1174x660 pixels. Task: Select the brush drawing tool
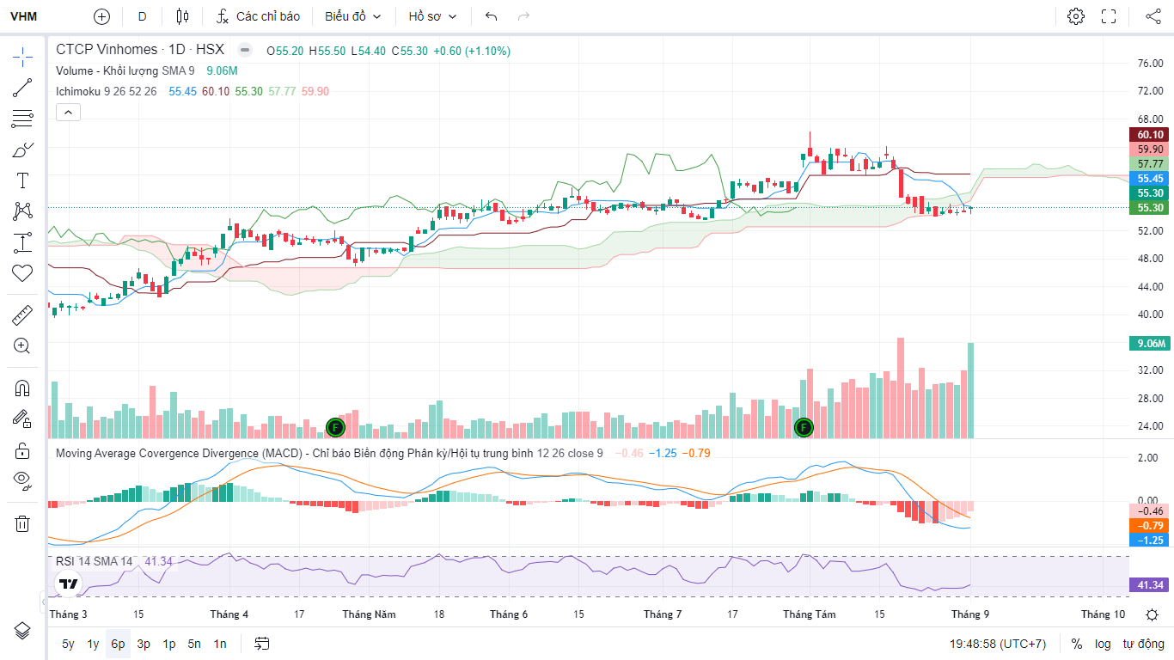pos(22,150)
